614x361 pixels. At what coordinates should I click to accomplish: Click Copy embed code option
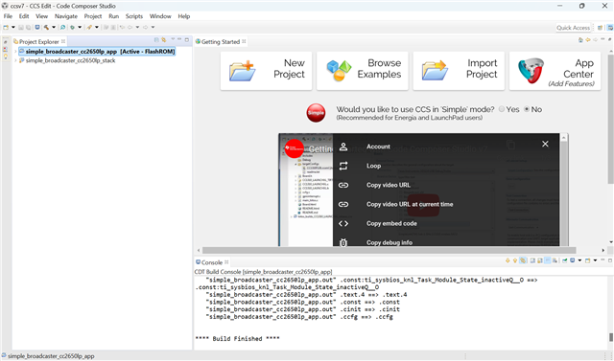(391, 223)
